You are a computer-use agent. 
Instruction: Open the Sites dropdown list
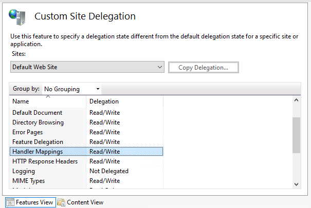pos(87,67)
